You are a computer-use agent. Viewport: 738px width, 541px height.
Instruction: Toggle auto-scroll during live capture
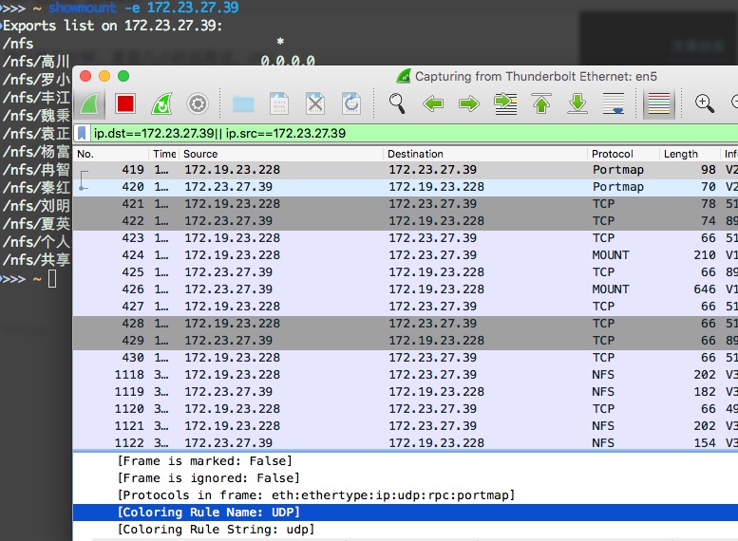pos(614,103)
